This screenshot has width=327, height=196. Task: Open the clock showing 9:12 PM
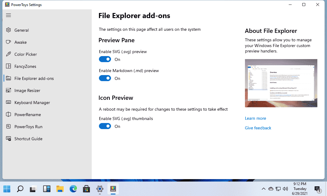pyautogui.click(x=300, y=189)
